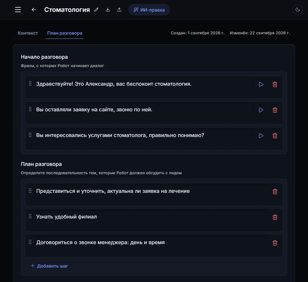Click 'Фразы, с которых Робот начинает диалог'

tap(62, 66)
